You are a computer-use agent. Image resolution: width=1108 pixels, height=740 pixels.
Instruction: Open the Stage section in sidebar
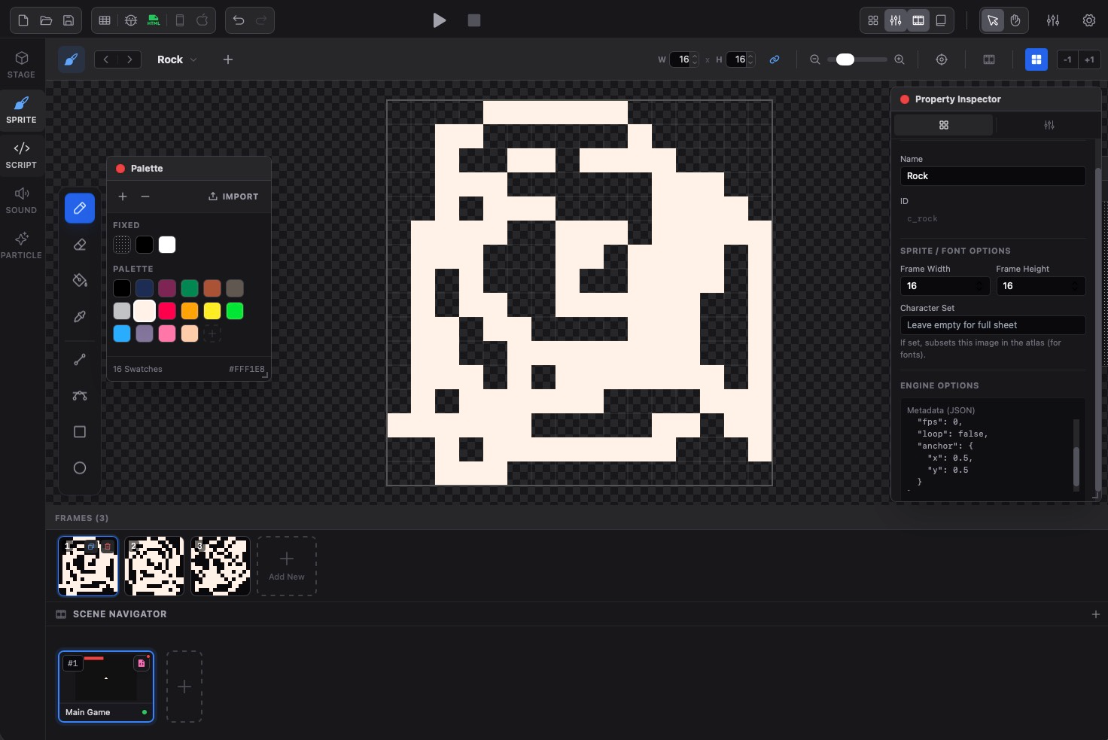22,65
